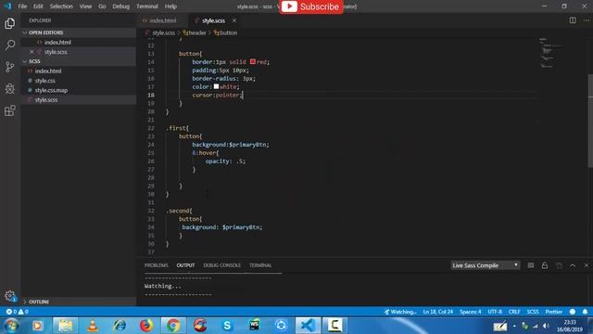Switch to the Debug Console tab
Screen dimensions: 593x334
tap(222, 265)
